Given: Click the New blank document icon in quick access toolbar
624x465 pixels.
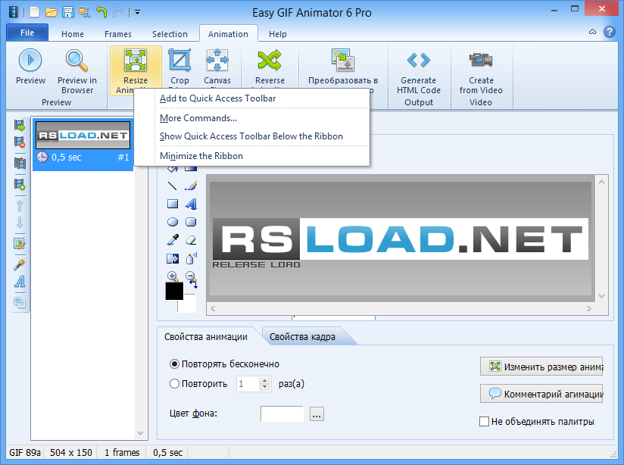Looking at the screenshot, I should 35,12.
